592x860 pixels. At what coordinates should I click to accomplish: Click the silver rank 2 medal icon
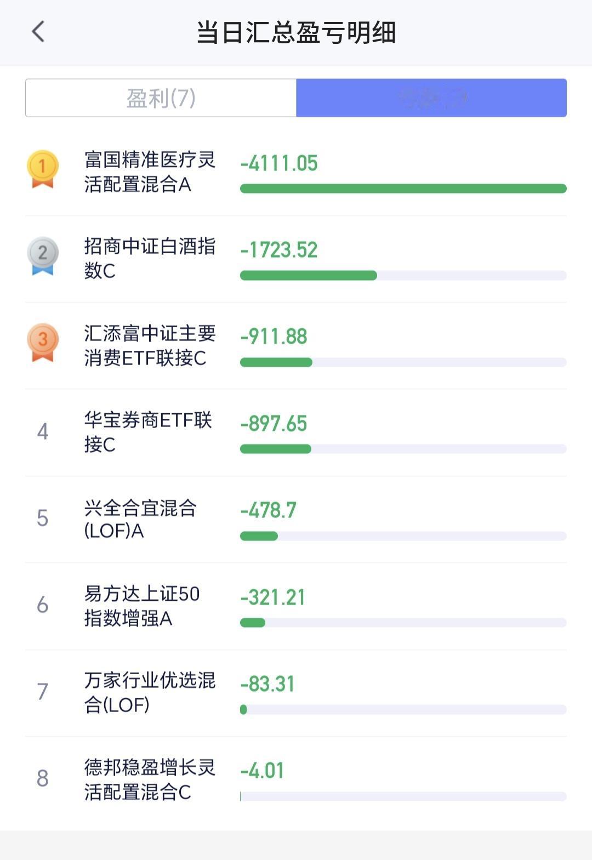click(x=43, y=256)
